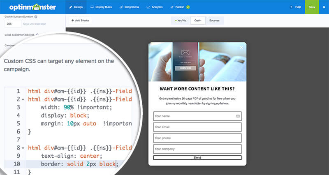
Task: Select the Success view
Action: coord(214,21)
